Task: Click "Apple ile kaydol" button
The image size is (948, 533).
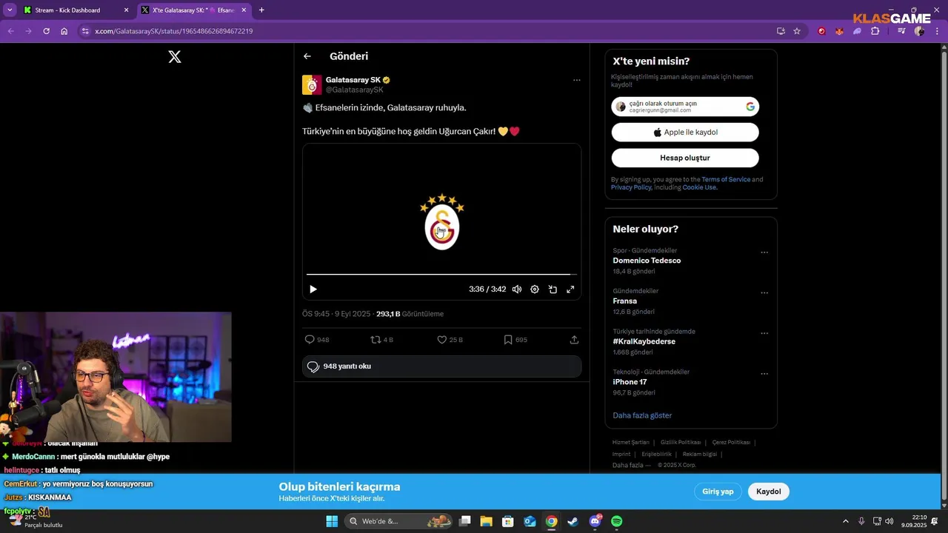Action: point(685,133)
